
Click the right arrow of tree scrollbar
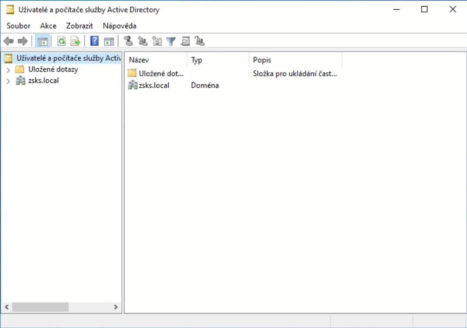tap(116, 307)
